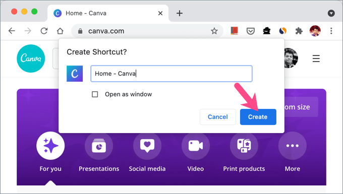Open the Pocket extension icon
This screenshot has width=343, height=194.
tap(251, 31)
